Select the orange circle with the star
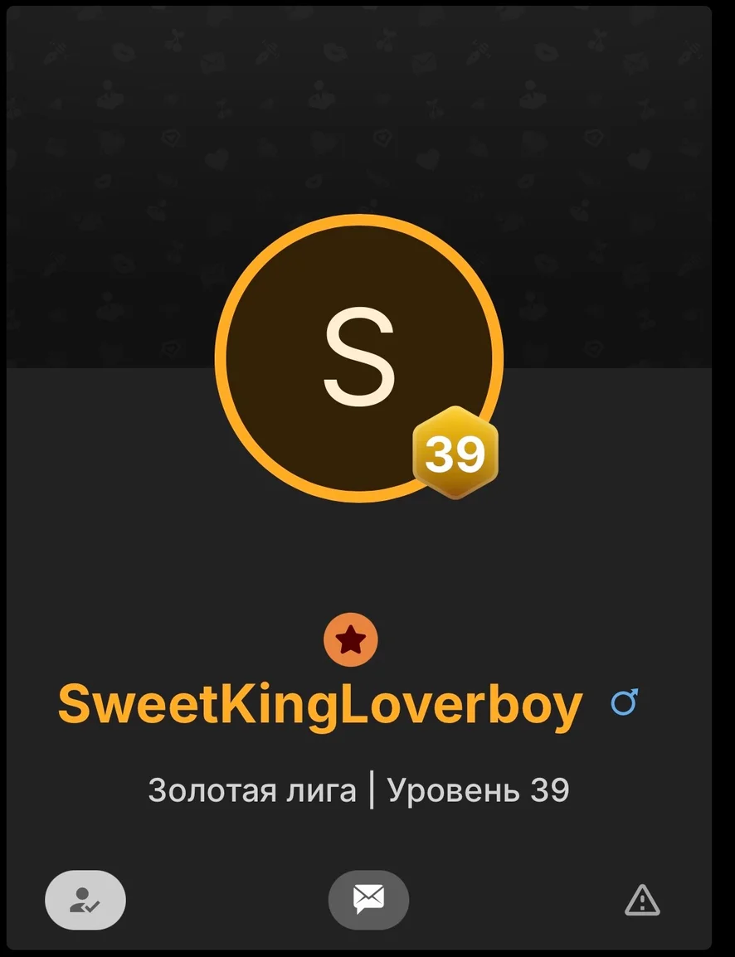 351,639
